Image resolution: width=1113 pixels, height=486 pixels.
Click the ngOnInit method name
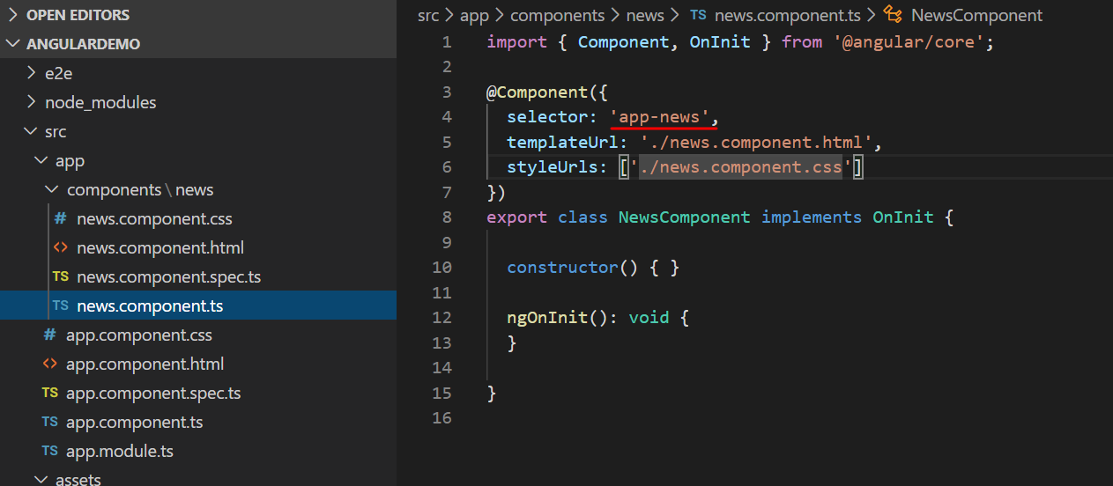point(547,317)
